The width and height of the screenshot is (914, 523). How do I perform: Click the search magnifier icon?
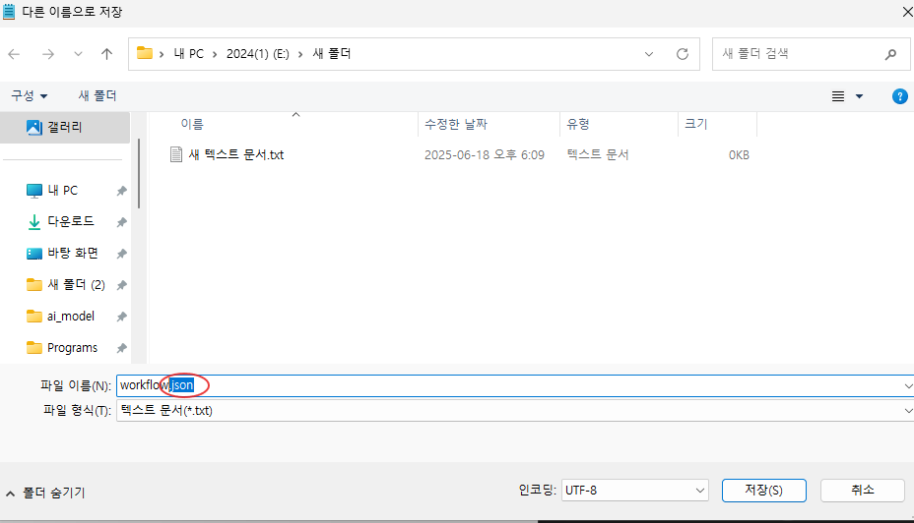pyautogui.click(x=890, y=54)
